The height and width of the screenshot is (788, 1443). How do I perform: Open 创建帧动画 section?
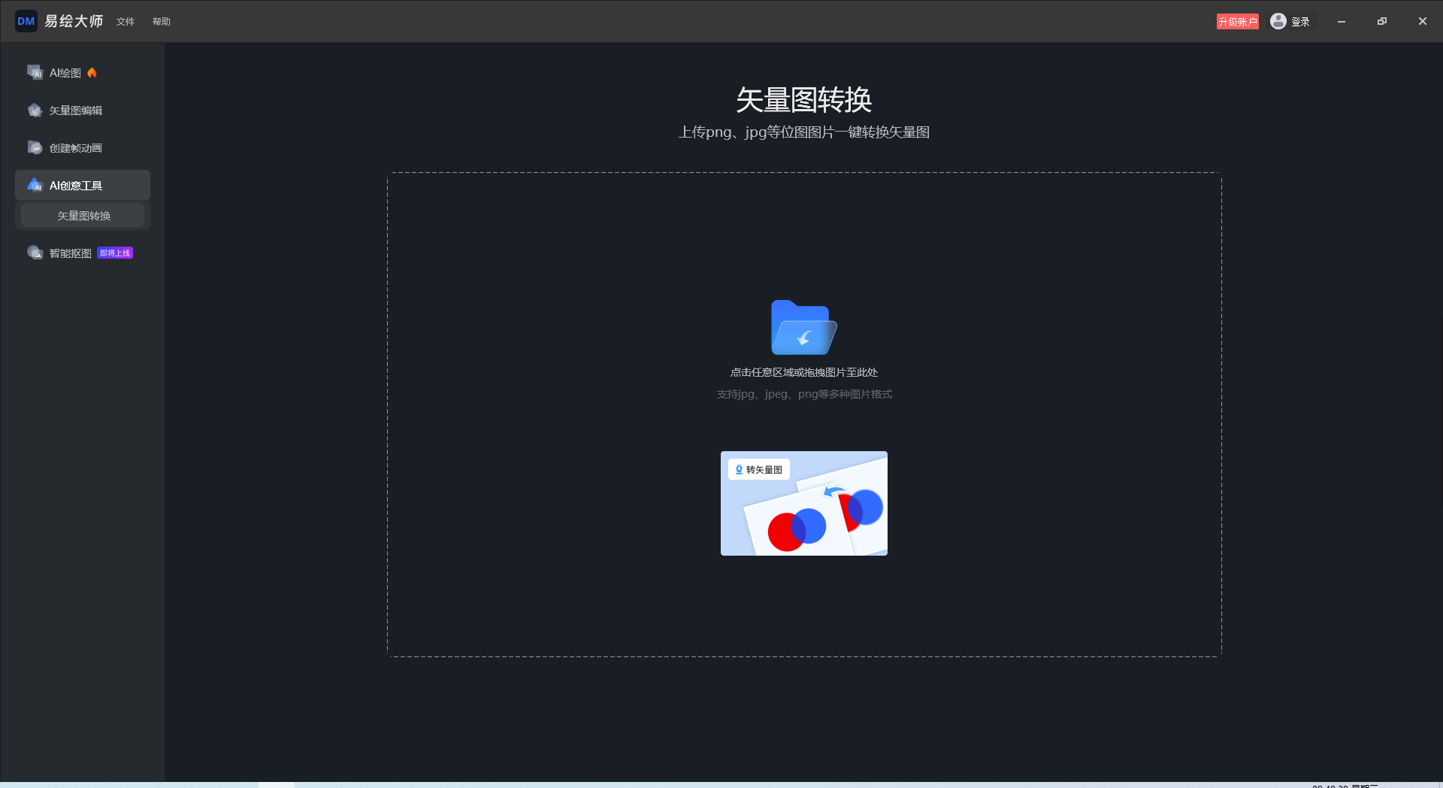point(83,148)
